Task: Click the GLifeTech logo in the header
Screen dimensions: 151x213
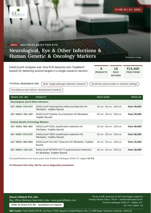Action: [x=18, y=12]
